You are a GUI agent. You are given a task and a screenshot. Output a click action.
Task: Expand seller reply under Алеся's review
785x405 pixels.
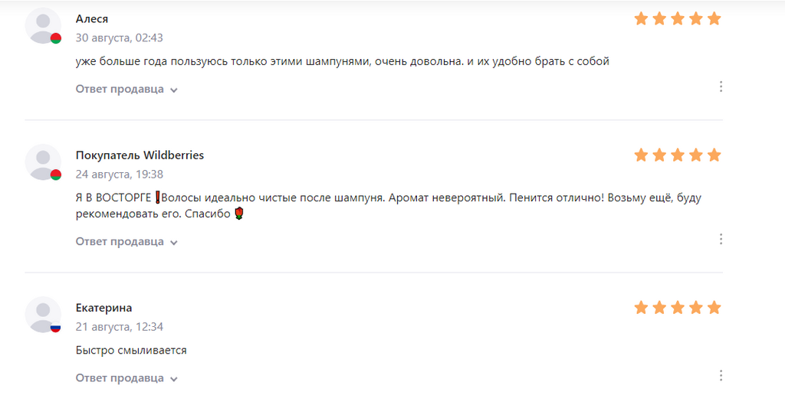click(126, 90)
